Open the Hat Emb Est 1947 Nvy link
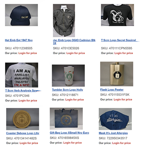The width and height of the screenshot is (143, 151). (x=19, y=40)
